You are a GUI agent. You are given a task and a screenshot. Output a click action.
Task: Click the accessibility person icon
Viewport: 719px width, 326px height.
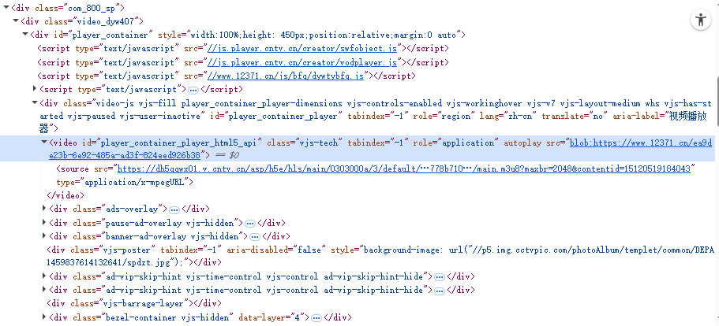click(701, 20)
